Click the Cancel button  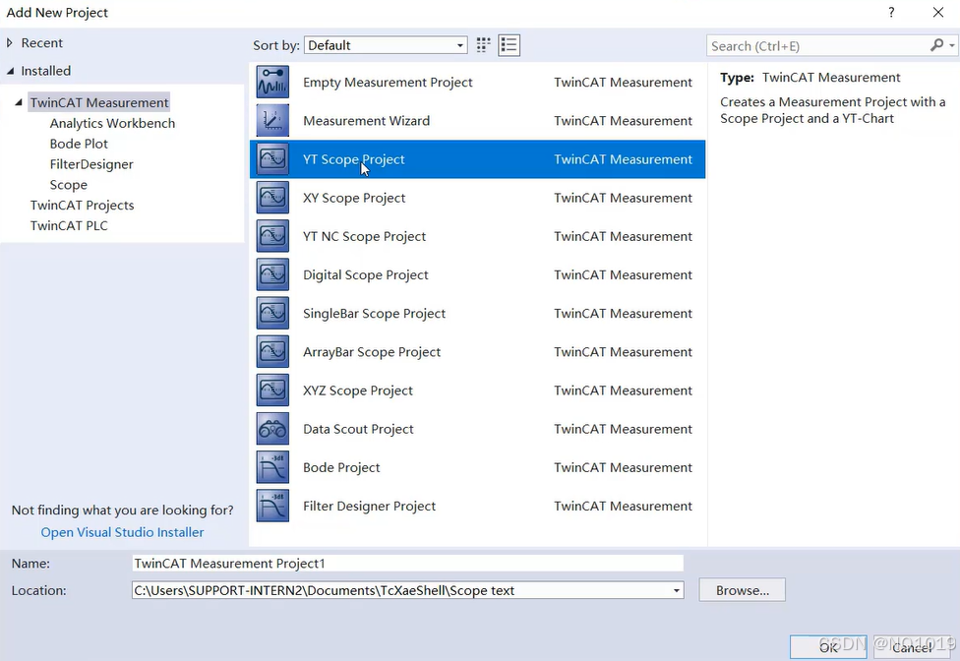click(x=912, y=647)
